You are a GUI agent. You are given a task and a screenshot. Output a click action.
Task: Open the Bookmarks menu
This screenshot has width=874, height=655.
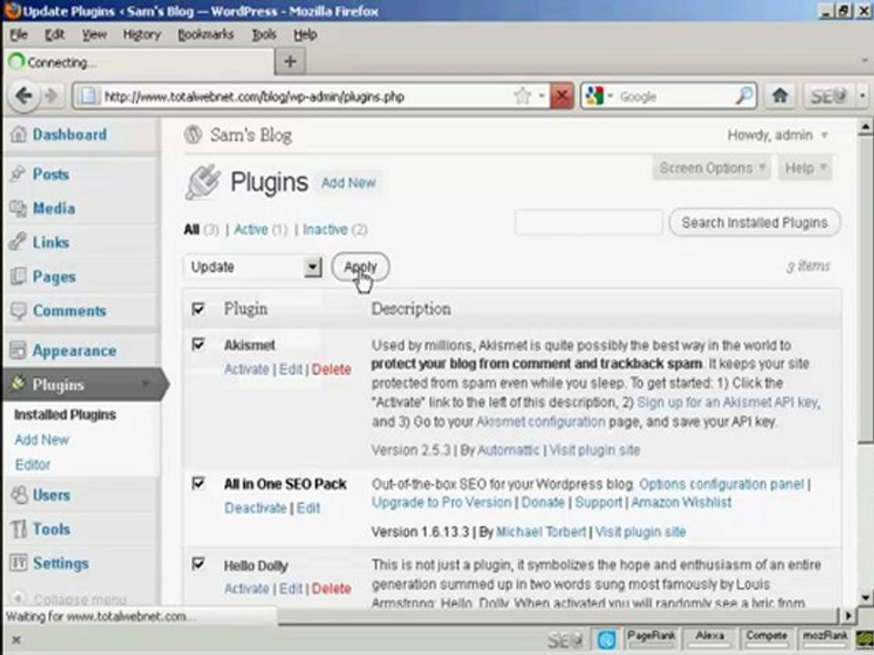pyautogui.click(x=206, y=35)
